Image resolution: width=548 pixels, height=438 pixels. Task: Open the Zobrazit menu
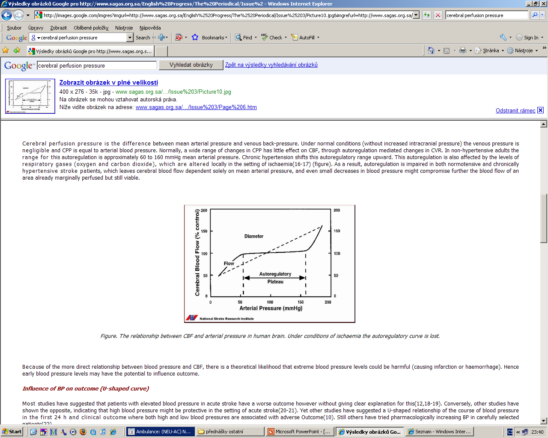[58, 28]
